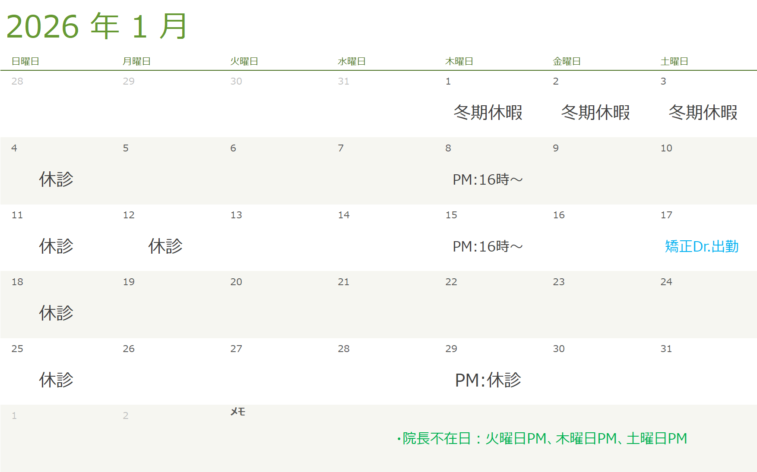The width and height of the screenshot is (757, 472).
Task: Click 冬期休暇 text on January 1
Action: 488,113
